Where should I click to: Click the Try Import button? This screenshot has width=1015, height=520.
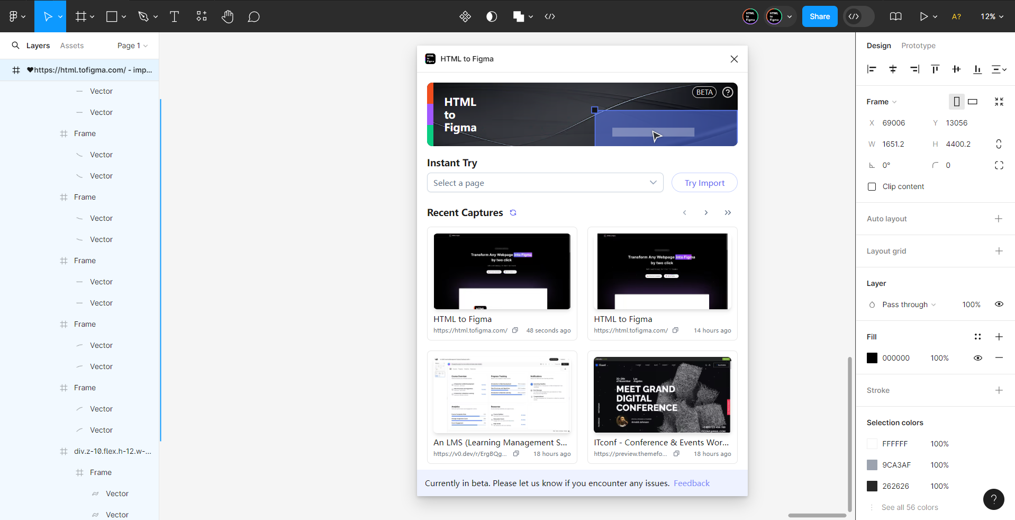[x=704, y=183]
